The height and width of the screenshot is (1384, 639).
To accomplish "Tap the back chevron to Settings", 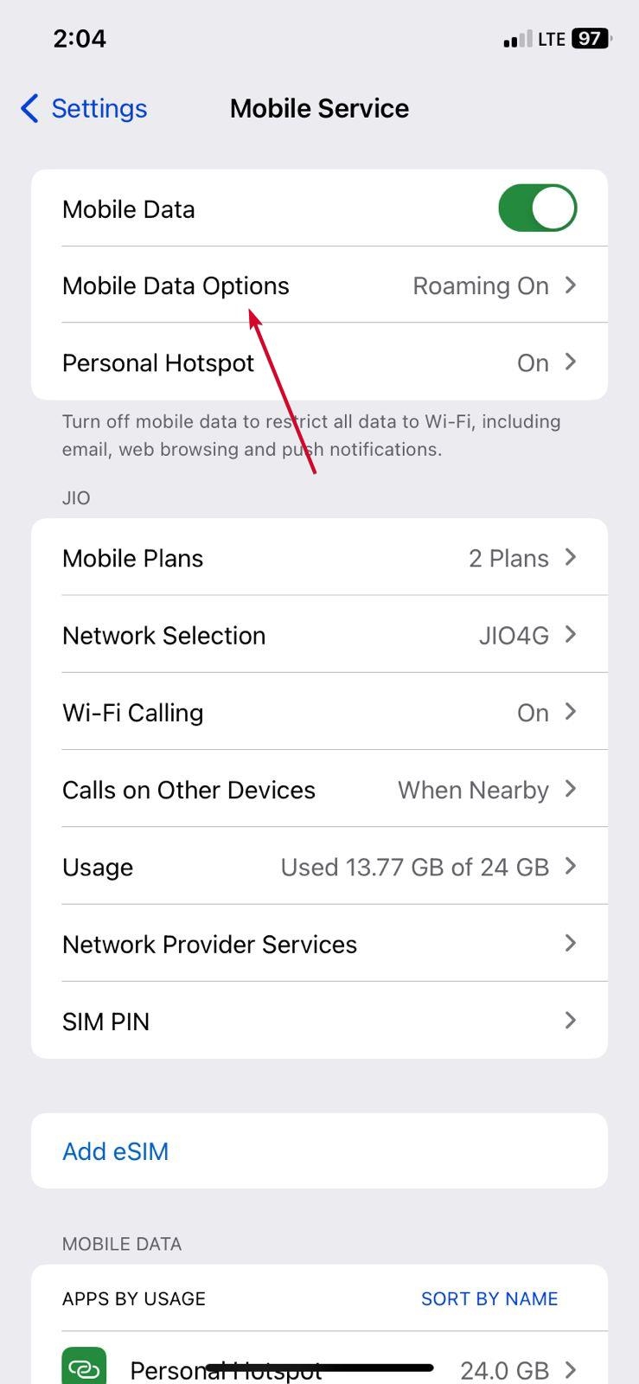I will pyautogui.click(x=29, y=109).
